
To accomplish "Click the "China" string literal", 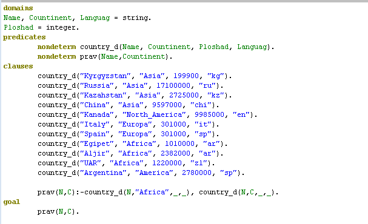I will [95, 105].
